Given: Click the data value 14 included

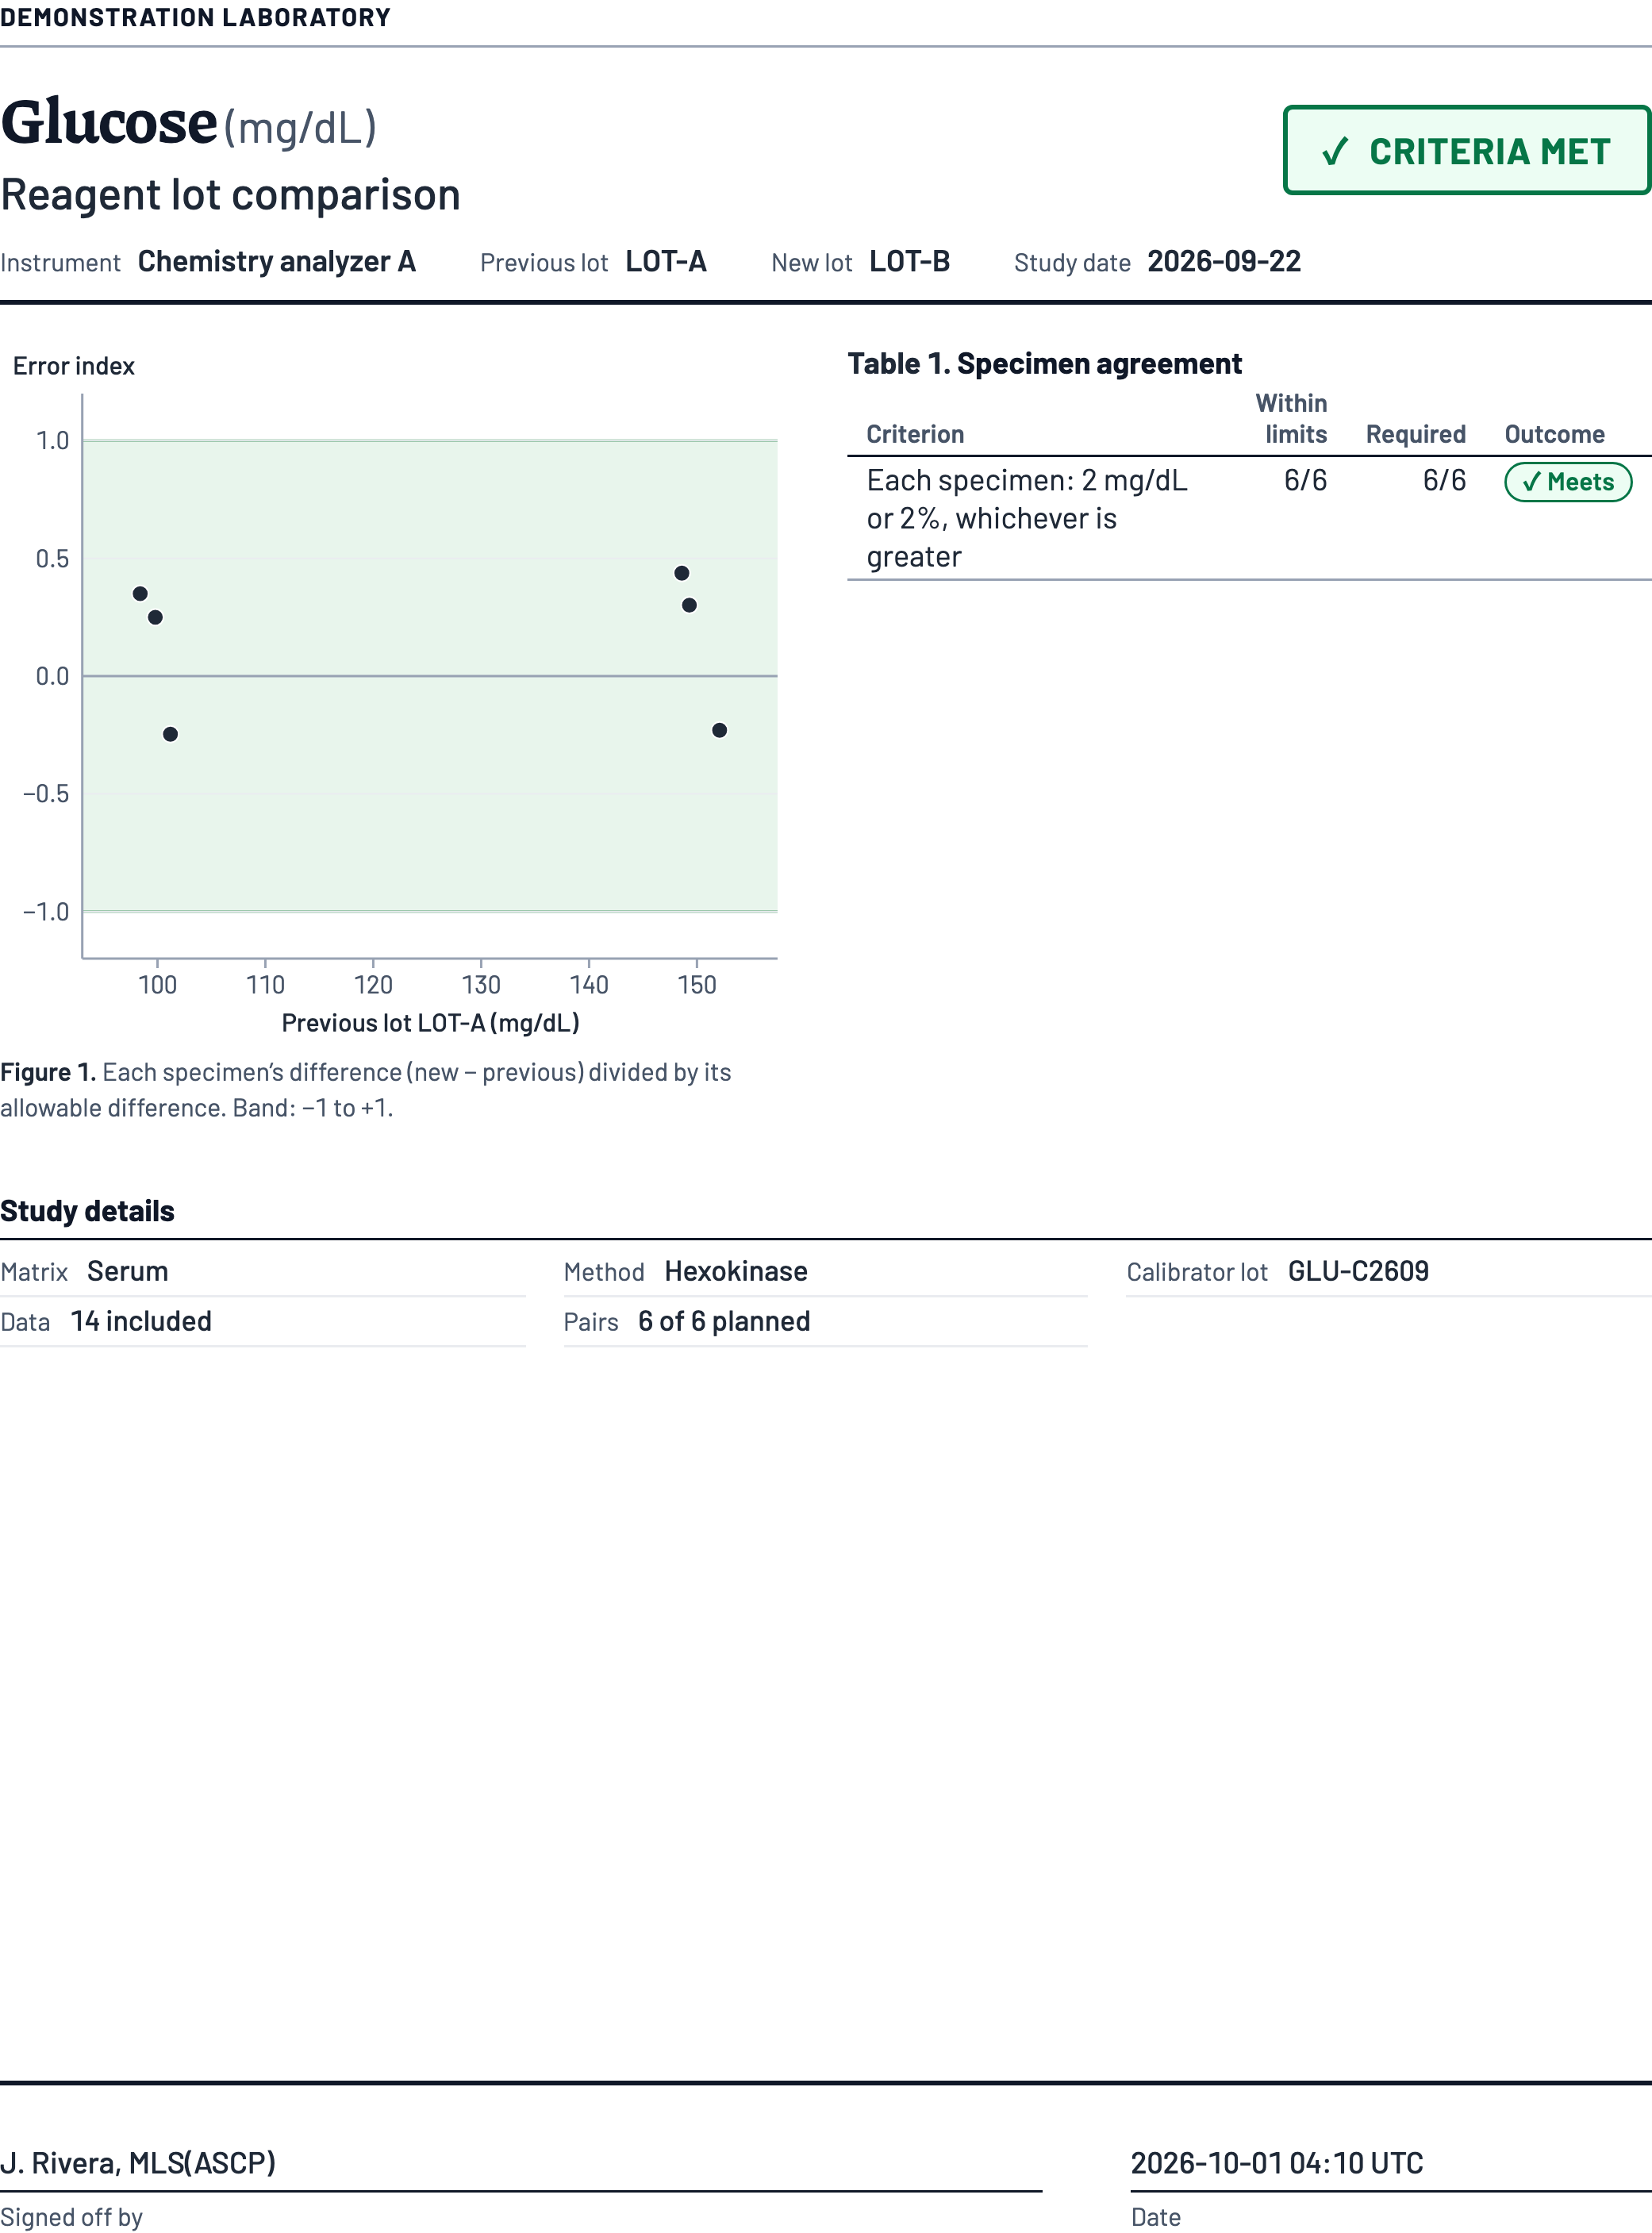Looking at the screenshot, I should pyautogui.click(x=141, y=1321).
